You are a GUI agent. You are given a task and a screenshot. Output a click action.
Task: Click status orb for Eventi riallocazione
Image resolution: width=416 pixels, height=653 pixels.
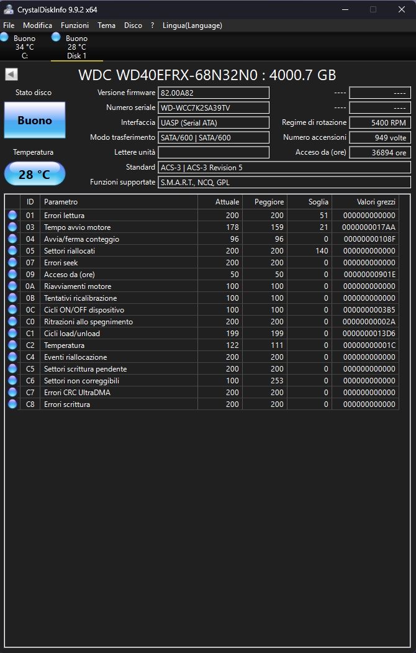click(12, 357)
